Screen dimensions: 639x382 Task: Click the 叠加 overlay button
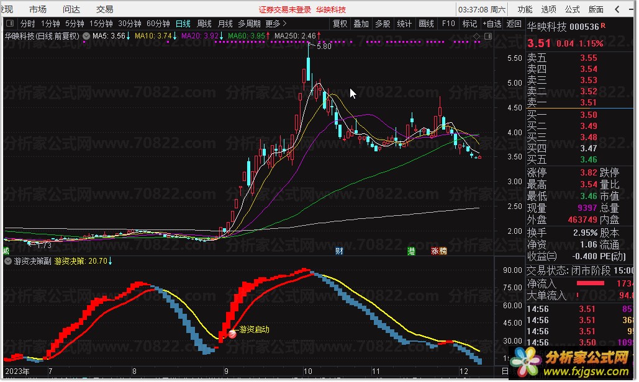point(361,24)
